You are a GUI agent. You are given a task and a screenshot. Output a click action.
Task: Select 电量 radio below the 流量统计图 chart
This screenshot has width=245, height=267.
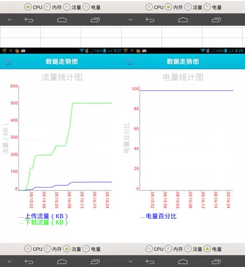pyautogui.click(x=86, y=249)
